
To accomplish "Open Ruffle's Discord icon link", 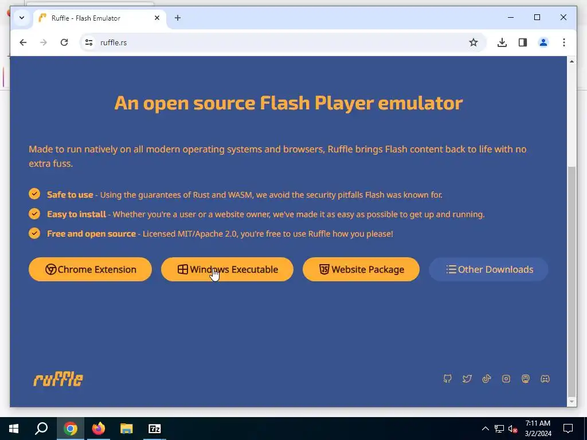I will tap(545, 379).
